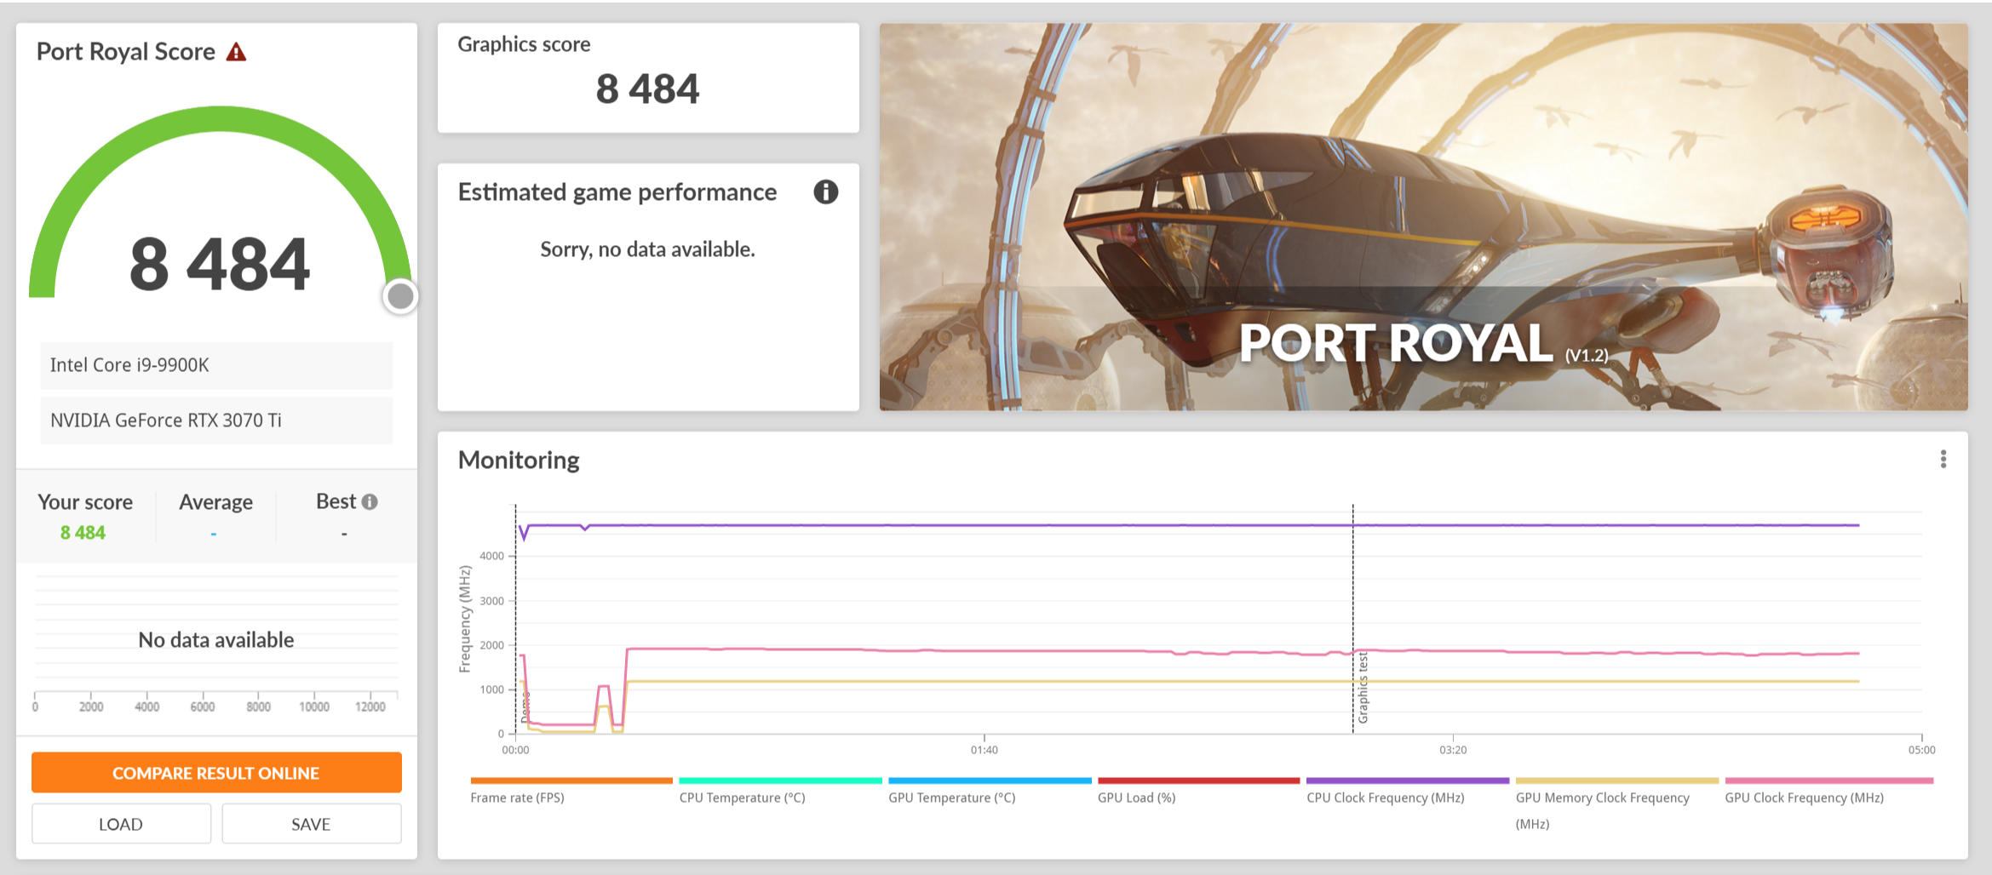The height and width of the screenshot is (875, 1992).
Task: Click the Port Royal Score heading
Action: (x=126, y=52)
